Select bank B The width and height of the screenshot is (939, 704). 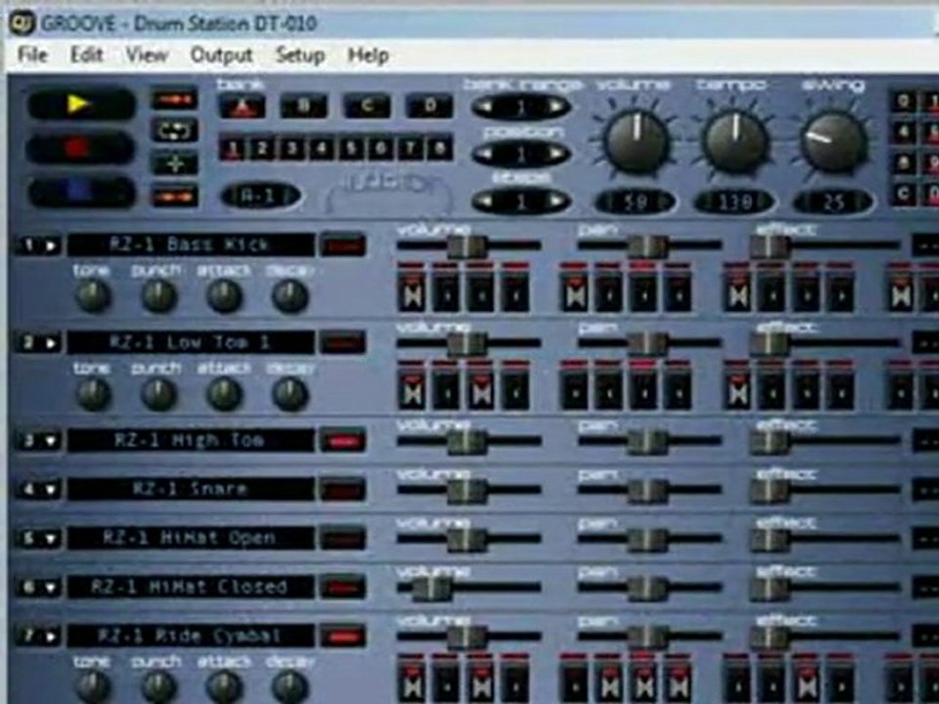tap(304, 107)
